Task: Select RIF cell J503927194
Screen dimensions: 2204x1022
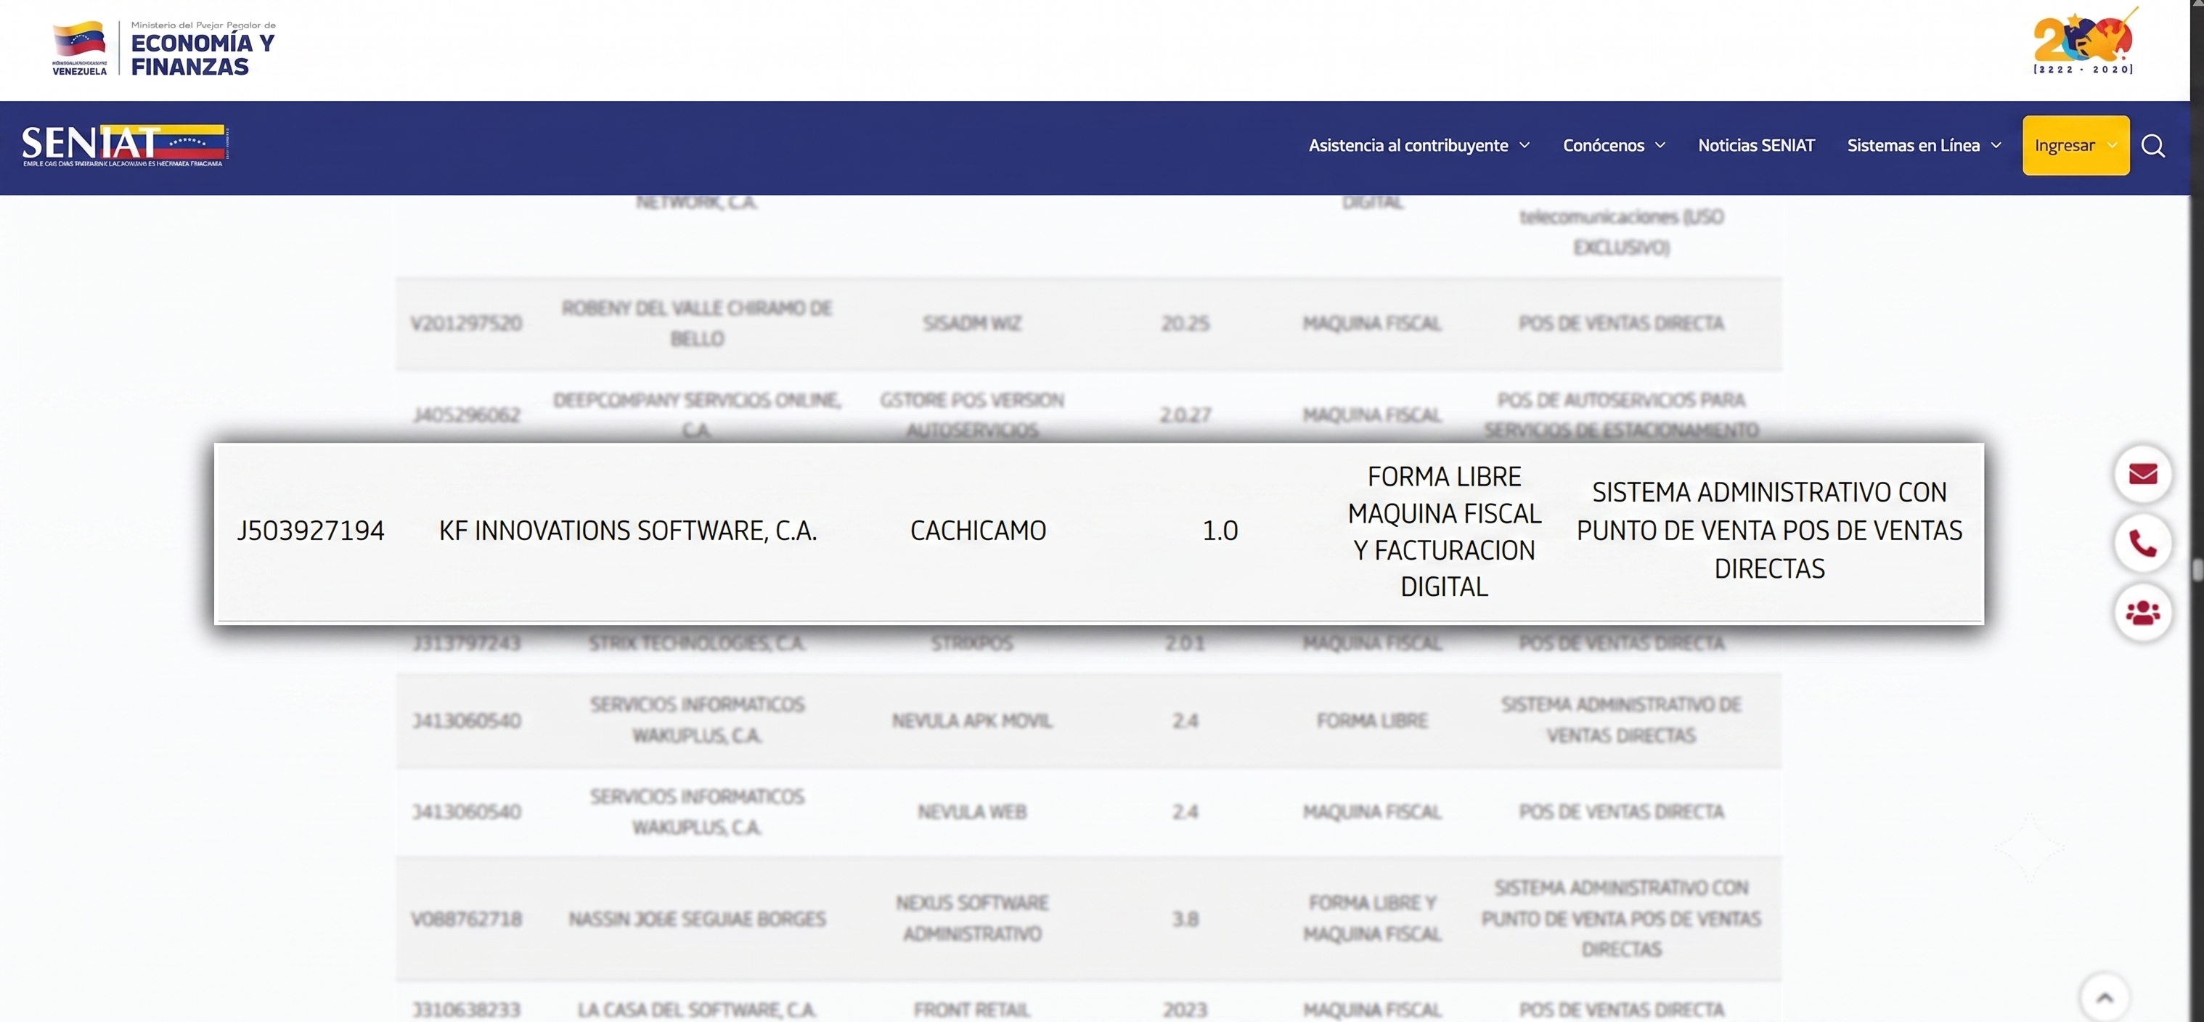Action: click(311, 531)
